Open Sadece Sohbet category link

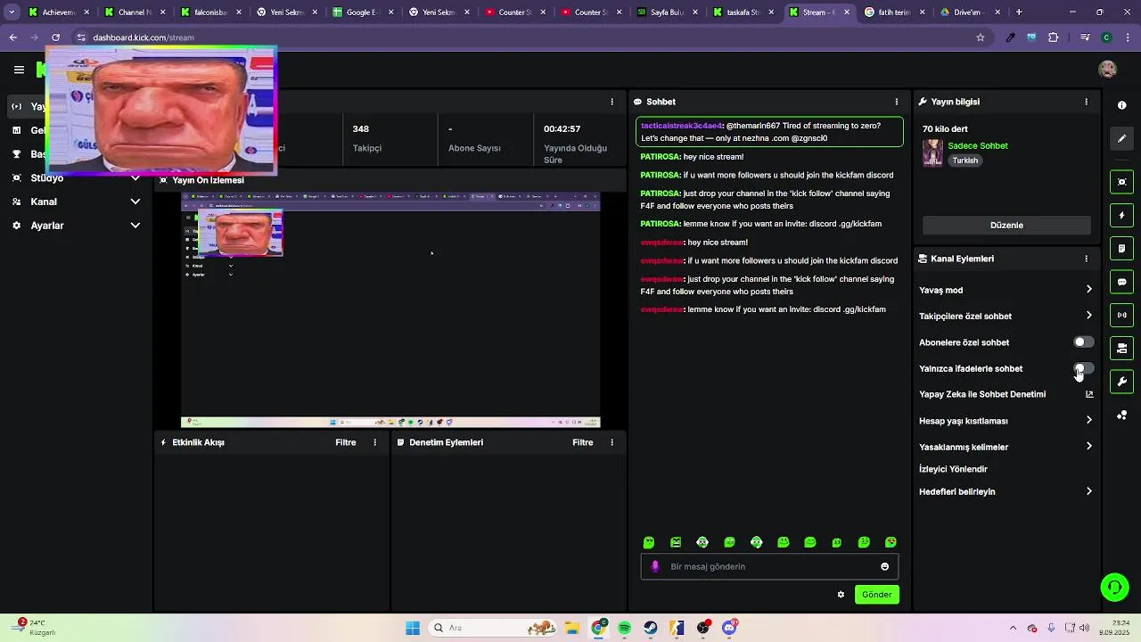(978, 145)
